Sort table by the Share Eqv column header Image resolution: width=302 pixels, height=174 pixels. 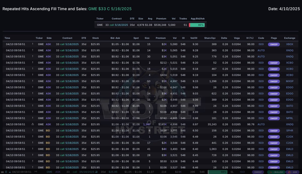pos(210,38)
